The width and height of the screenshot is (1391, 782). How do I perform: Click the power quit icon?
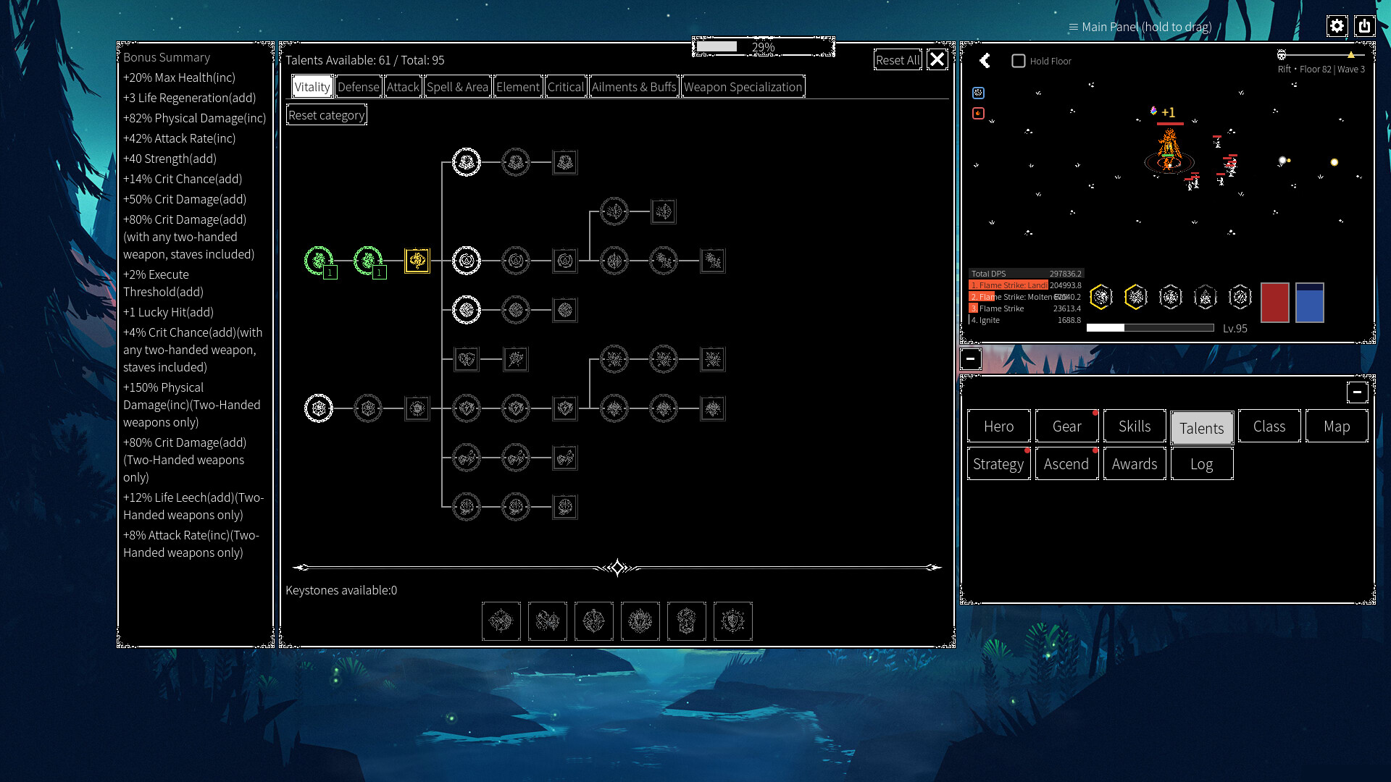(x=1364, y=26)
